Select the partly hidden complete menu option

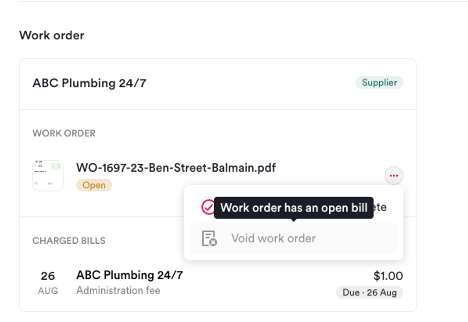pyautogui.click(x=294, y=207)
